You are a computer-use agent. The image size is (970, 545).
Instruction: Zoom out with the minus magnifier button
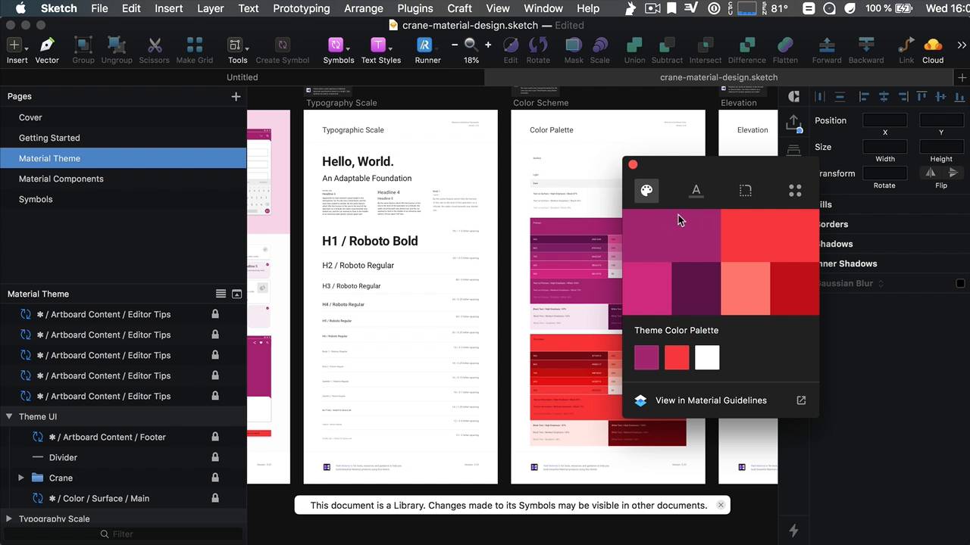pos(455,45)
